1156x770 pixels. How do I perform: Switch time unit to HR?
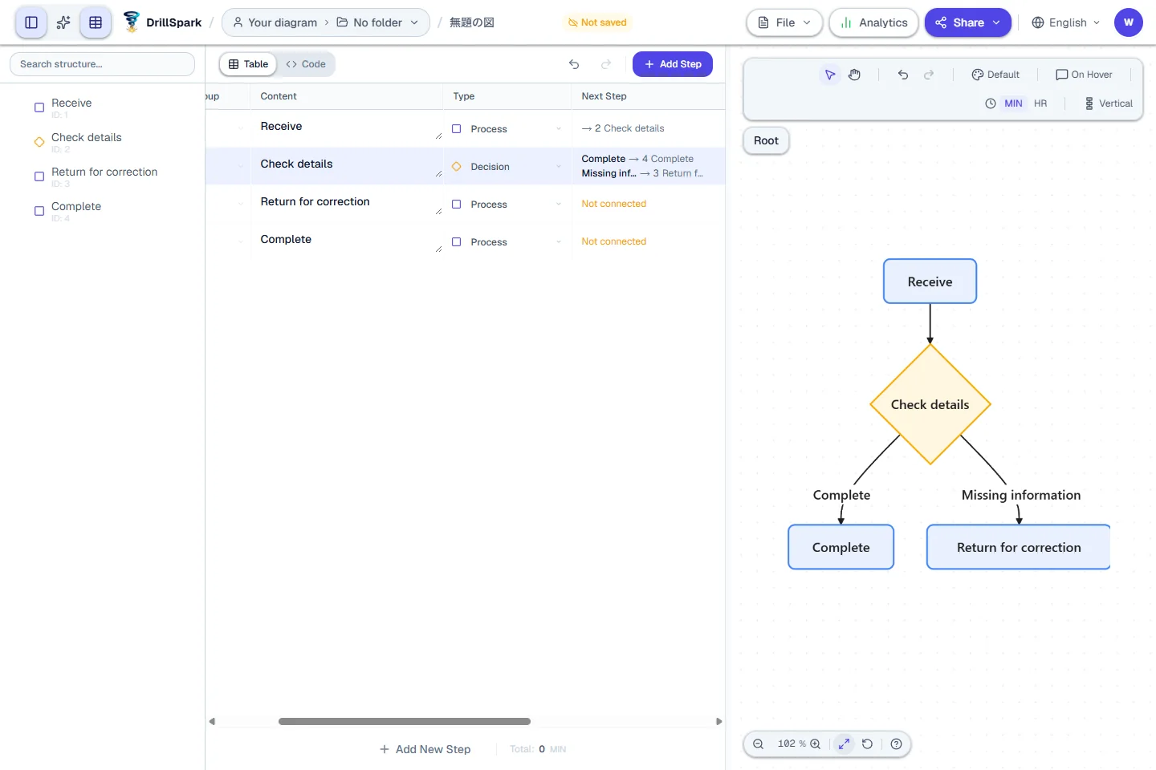pos(1040,103)
